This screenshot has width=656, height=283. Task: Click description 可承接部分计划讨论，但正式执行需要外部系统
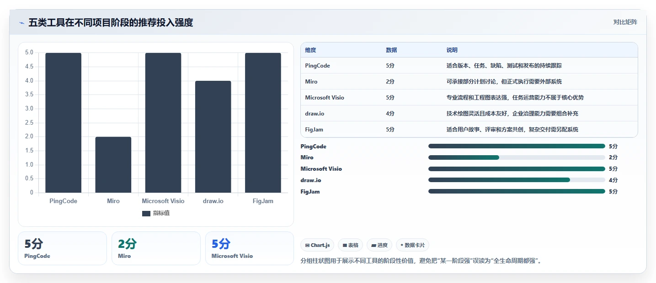[x=504, y=82]
